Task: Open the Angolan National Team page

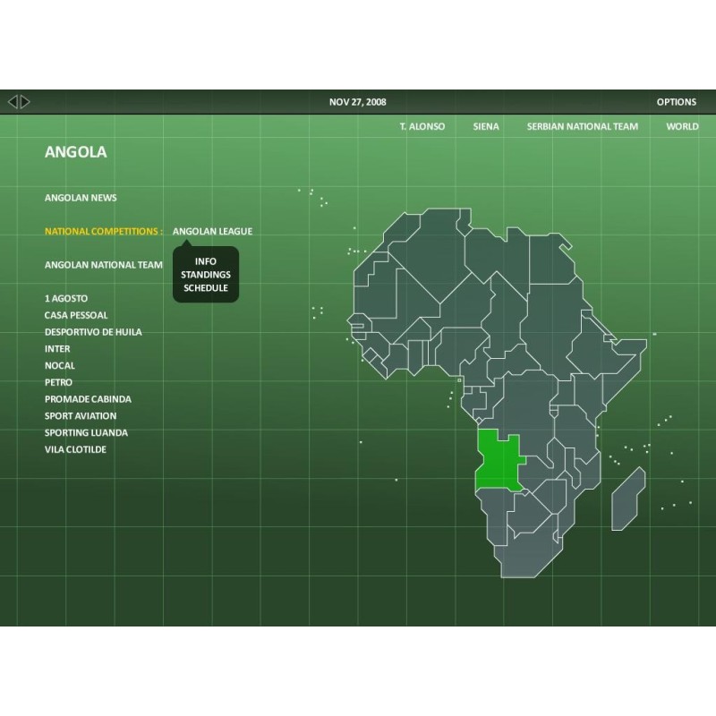Action: pyautogui.click(x=104, y=265)
